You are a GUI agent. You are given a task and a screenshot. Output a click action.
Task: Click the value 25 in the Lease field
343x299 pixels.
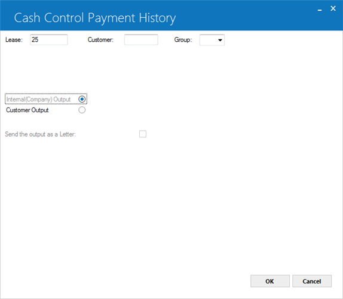click(x=35, y=40)
